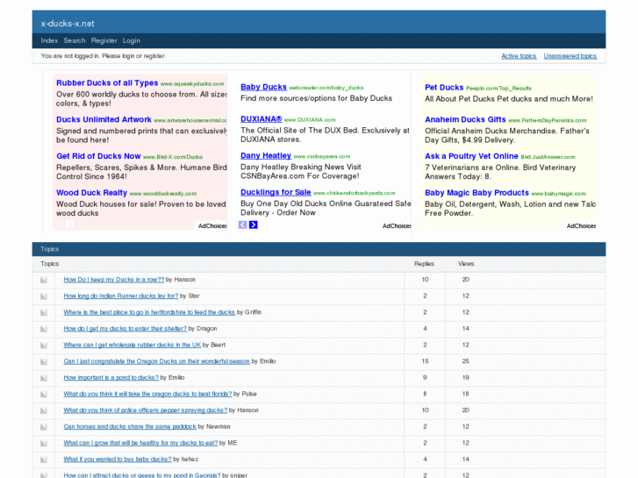Image resolution: width=638 pixels, height=478 pixels.
Task: Open topic 'How do I get my ducks to enter their shelter?'
Action: 125,328
